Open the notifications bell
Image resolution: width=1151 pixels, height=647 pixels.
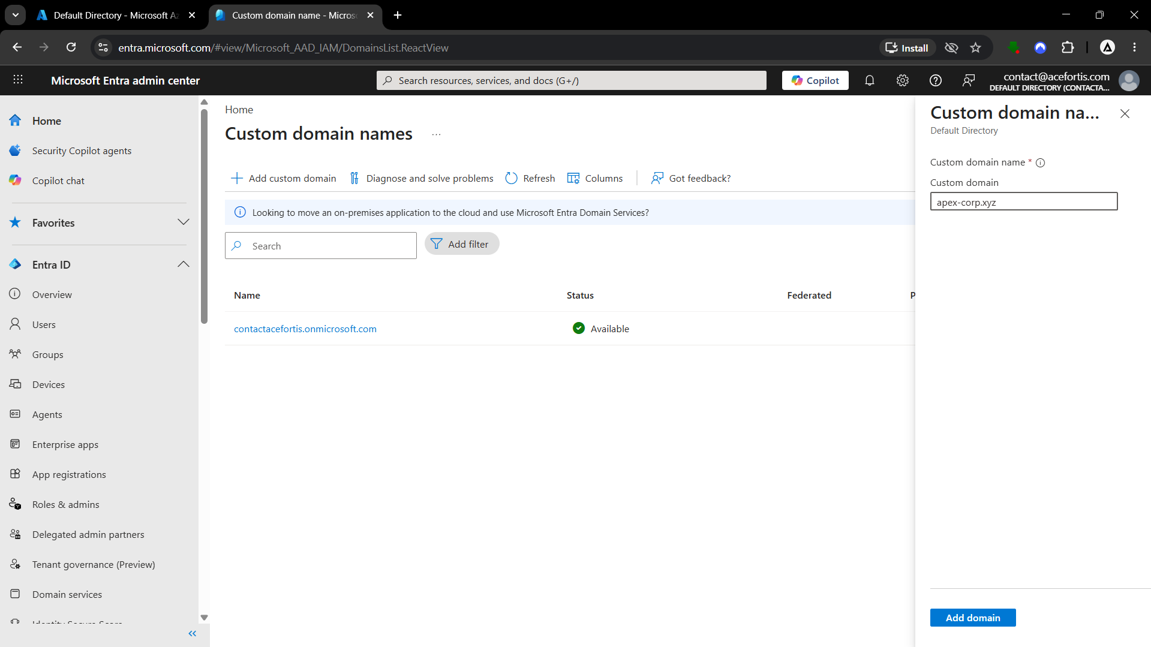(870, 80)
